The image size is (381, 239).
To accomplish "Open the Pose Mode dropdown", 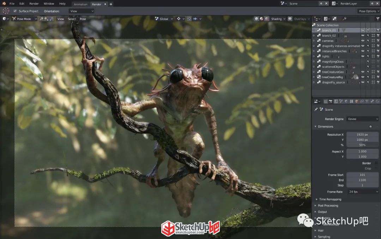I will [x=24, y=19].
